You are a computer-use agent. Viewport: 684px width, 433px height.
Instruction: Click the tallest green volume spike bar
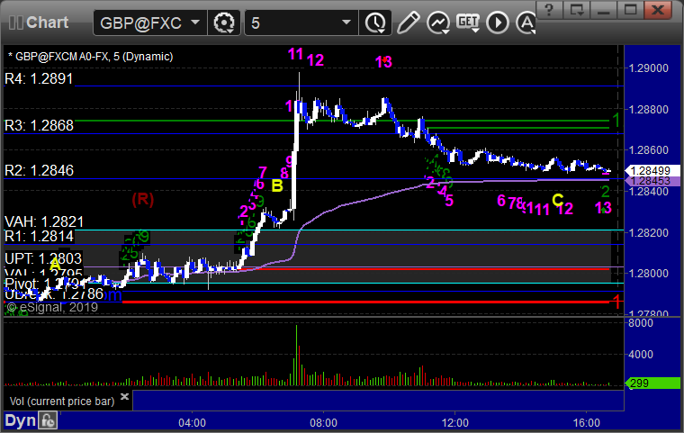click(x=297, y=355)
